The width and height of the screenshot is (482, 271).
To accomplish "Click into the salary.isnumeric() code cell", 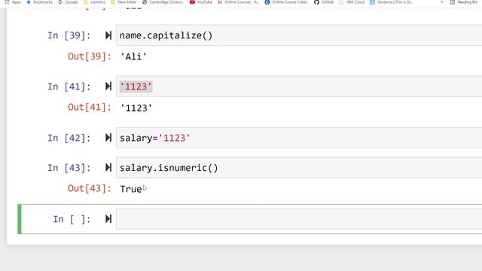I will coord(299,167).
